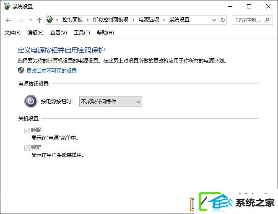Click 更改当前不可用的设置 link
This screenshot has width=278, height=214.
point(52,70)
